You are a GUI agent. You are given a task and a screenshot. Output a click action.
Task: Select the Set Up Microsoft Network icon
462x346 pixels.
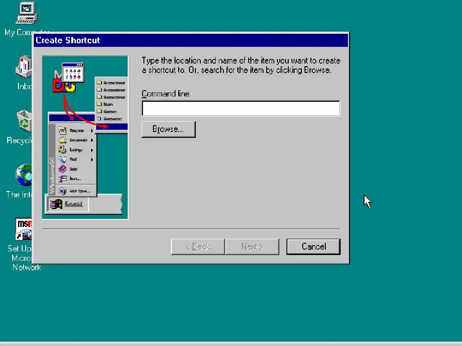click(x=23, y=229)
